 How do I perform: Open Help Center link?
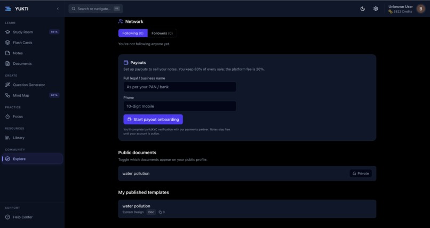coord(32,217)
